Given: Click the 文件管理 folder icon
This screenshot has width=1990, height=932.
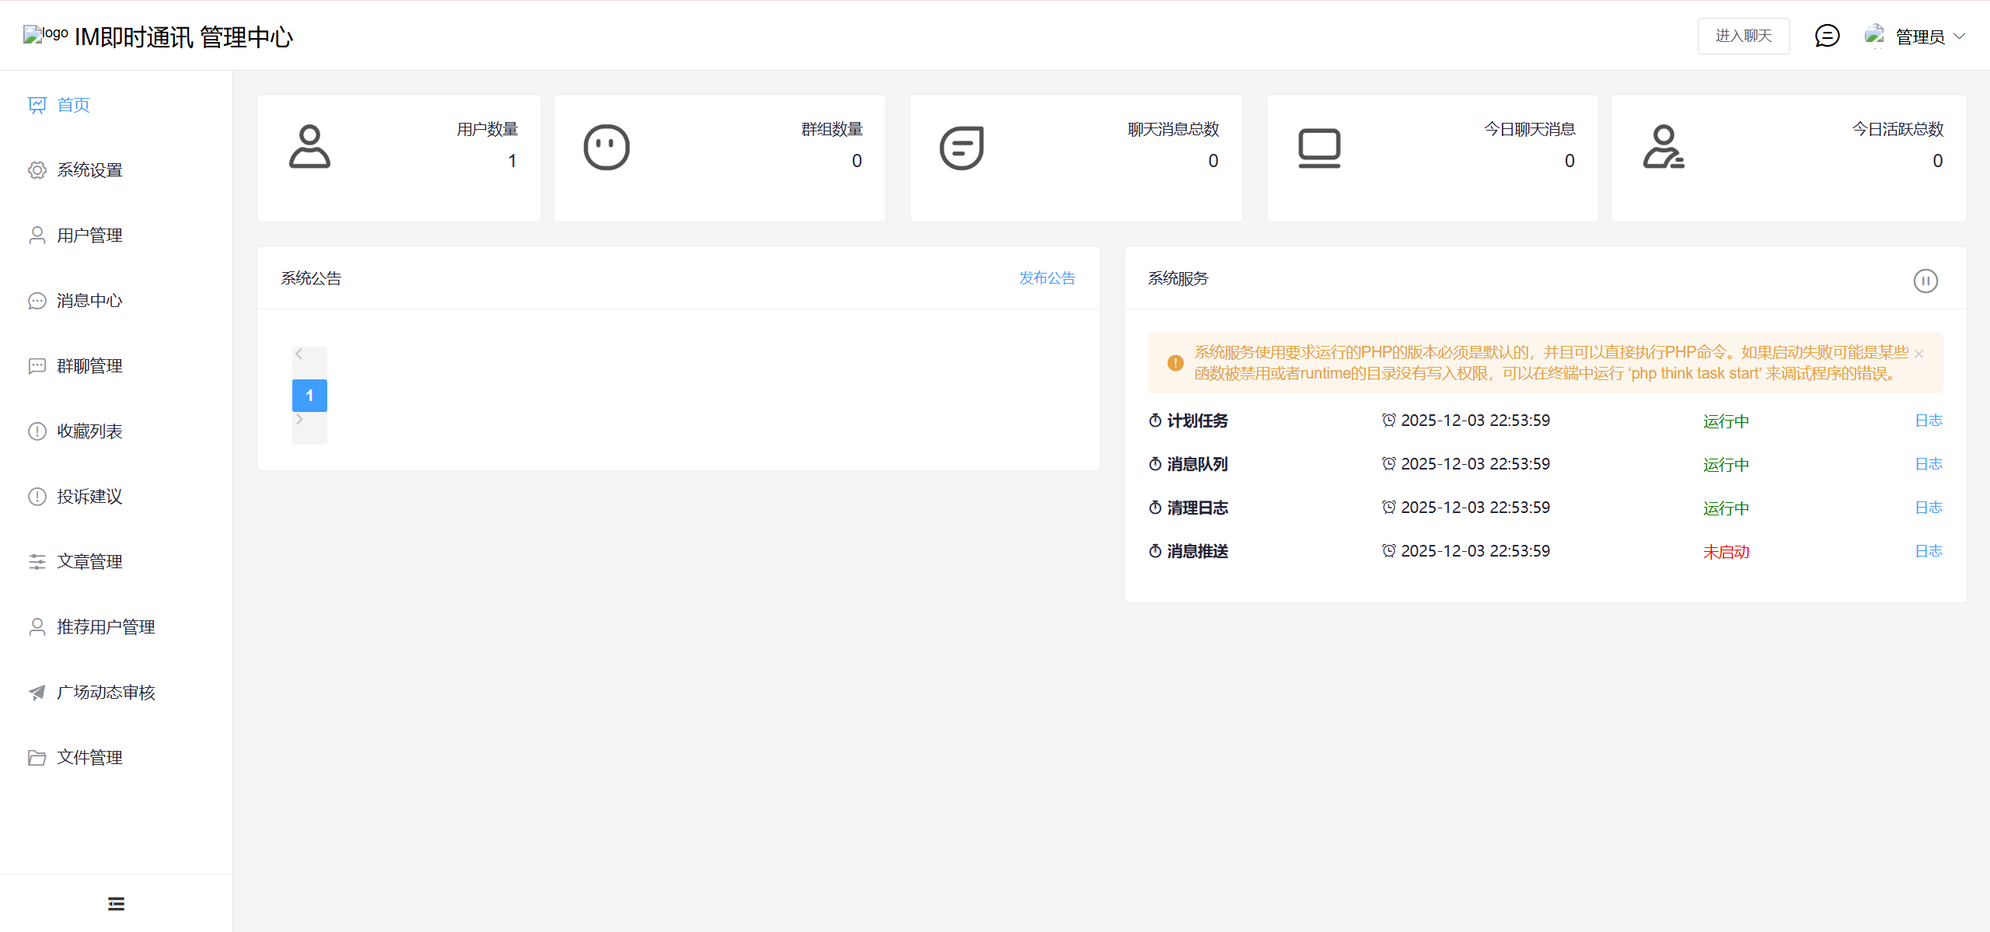Looking at the screenshot, I should (x=37, y=758).
